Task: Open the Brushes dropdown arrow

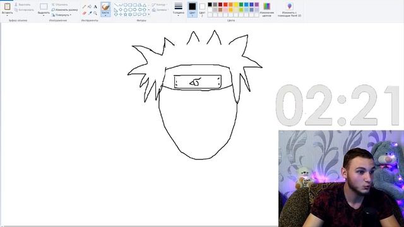Action: [x=105, y=15]
